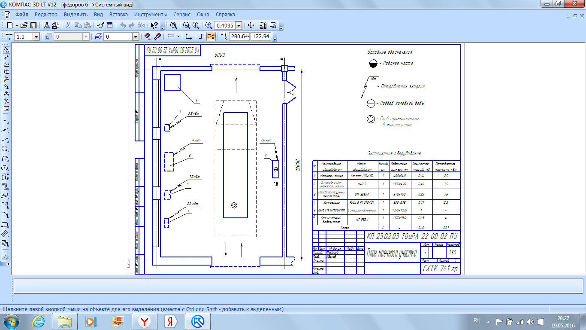Open layers manager icon
The width and height of the screenshot is (586, 330).
pyautogui.click(x=98, y=37)
